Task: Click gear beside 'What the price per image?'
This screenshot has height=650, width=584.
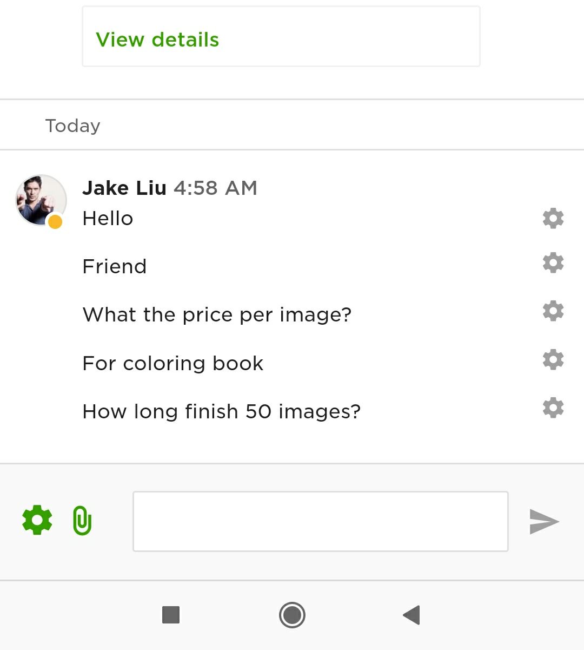Action: [x=553, y=311]
